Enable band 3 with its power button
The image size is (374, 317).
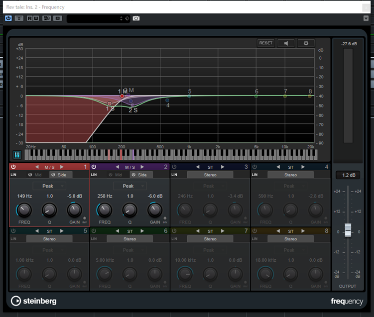pyautogui.click(x=174, y=167)
